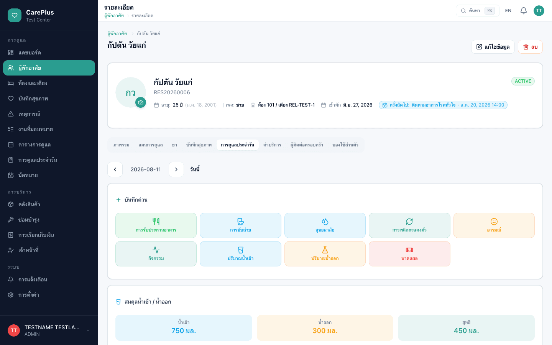Add a กิจกรรม quick record
The image size is (552, 345).
156,254
